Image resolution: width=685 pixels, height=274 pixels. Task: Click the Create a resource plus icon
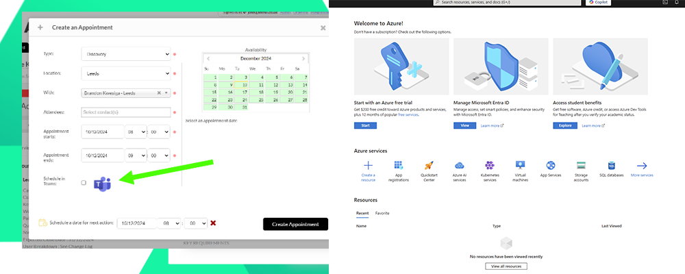tap(368, 166)
